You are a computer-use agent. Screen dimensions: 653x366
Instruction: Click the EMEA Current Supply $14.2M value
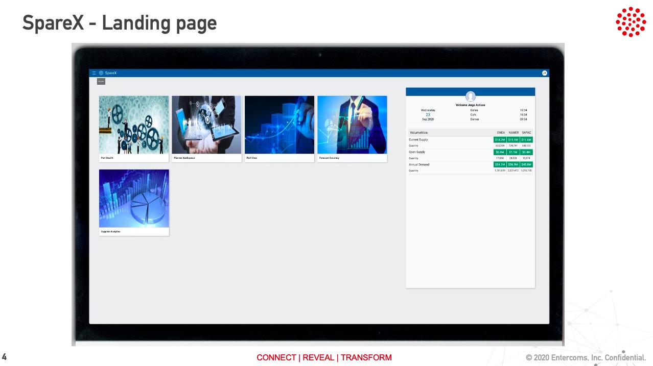click(x=500, y=140)
